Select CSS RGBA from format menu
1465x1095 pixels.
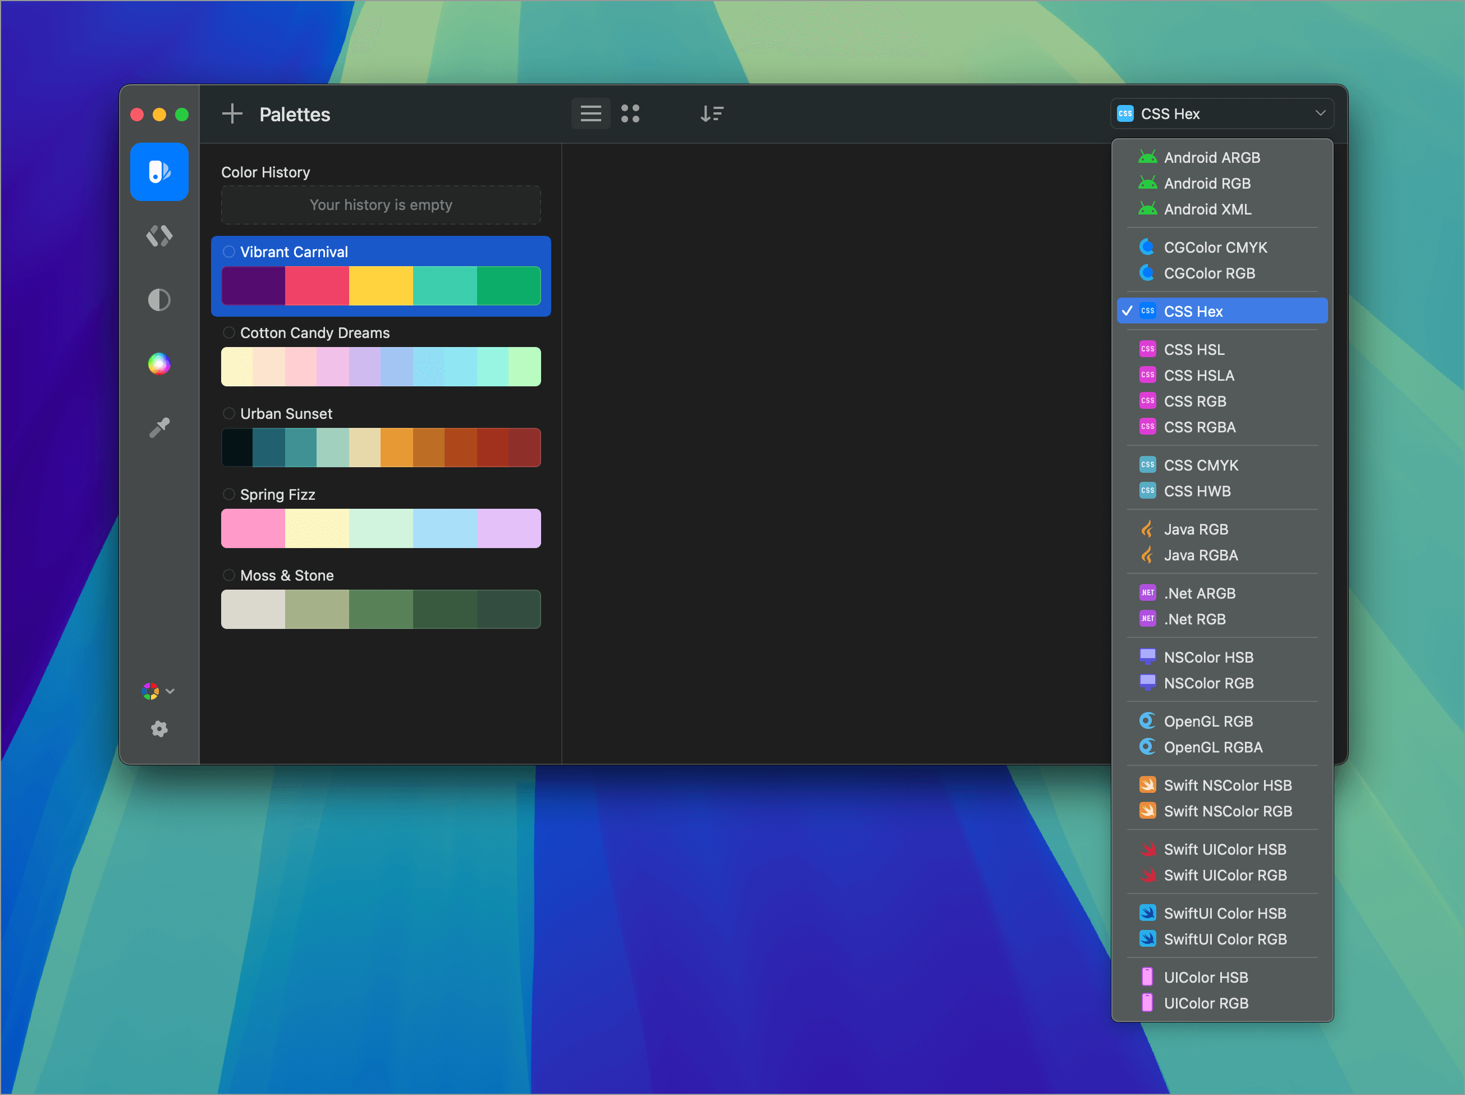click(x=1199, y=427)
